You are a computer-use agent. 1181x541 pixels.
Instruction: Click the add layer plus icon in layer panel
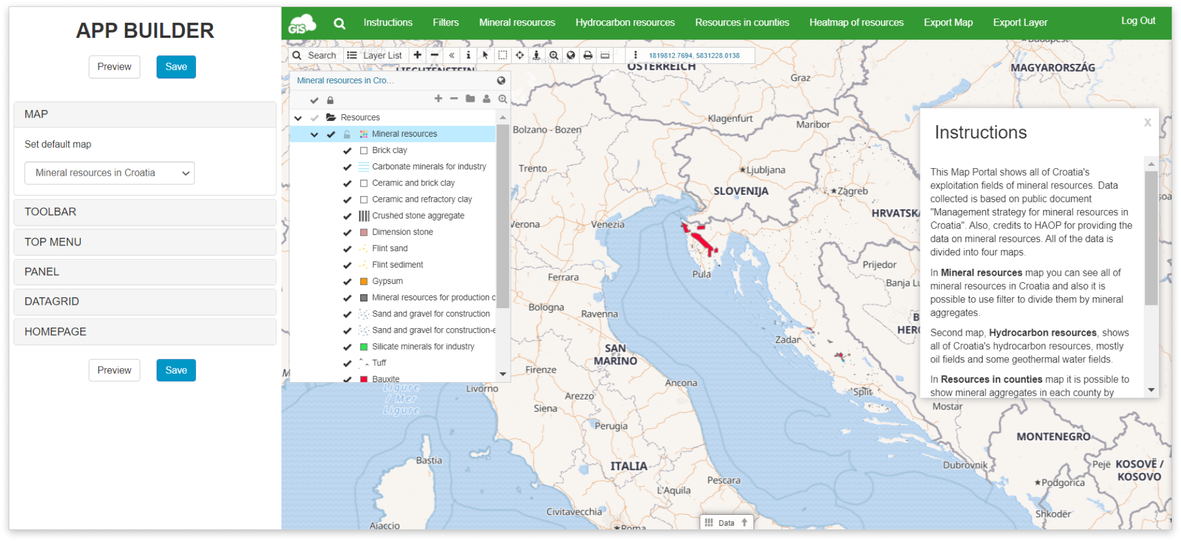click(439, 99)
